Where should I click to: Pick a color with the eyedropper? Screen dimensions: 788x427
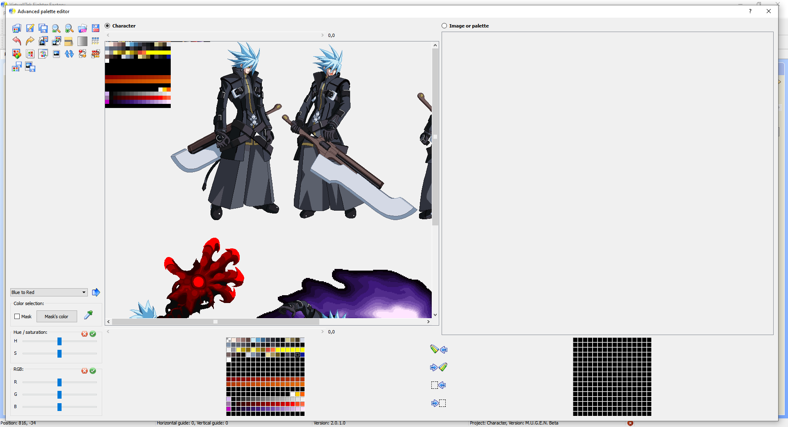(x=88, y=315)
